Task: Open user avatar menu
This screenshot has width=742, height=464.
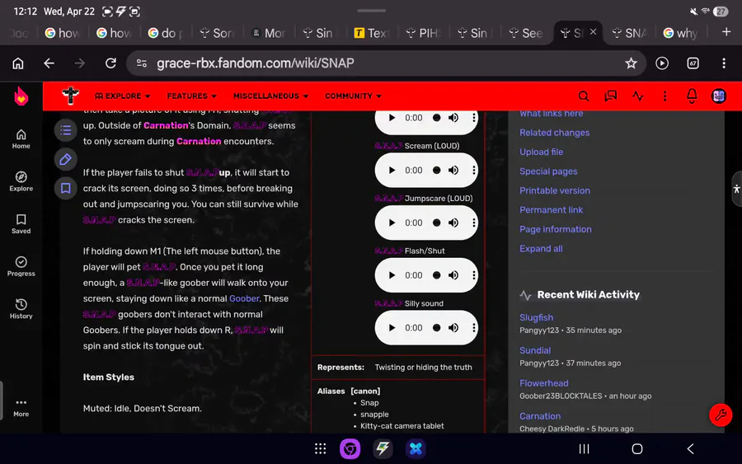Action: (718, 96)
